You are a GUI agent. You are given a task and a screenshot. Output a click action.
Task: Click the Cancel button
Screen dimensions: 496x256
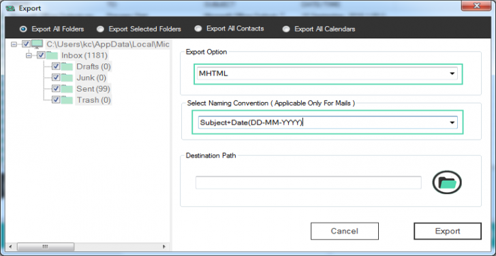(345, 231)
